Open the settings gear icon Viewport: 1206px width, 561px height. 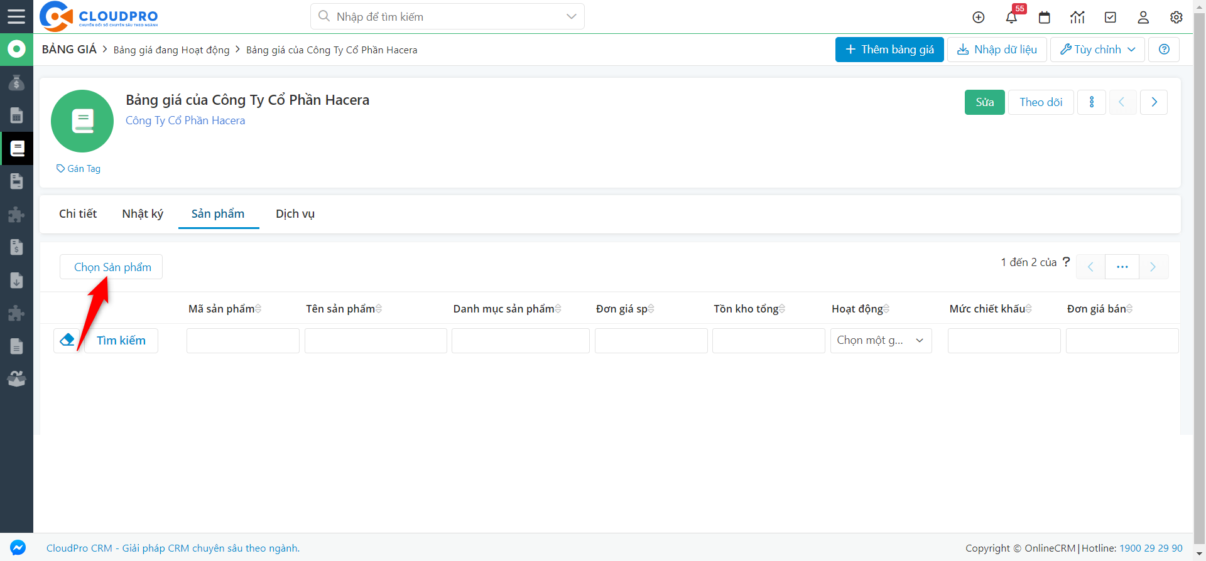(x=1176, y=17)
